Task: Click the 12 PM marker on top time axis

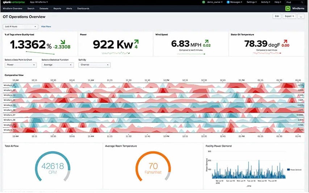Action: [x=166, y=80]
